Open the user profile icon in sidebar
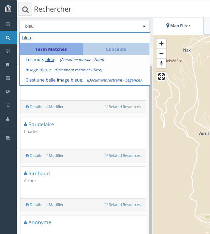 8,119
